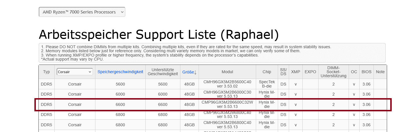418x132 pixels.
Task: Click the XMP checkmark in the 5600 row
Action: pyautogui.click(x=295, y=84)
